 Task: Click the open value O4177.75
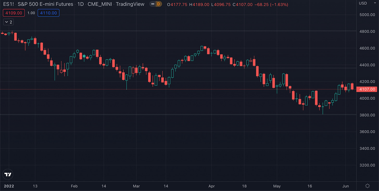point(177,5)
